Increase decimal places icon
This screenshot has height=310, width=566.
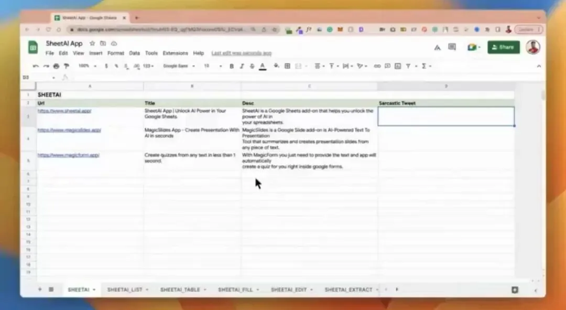point(136,66)
